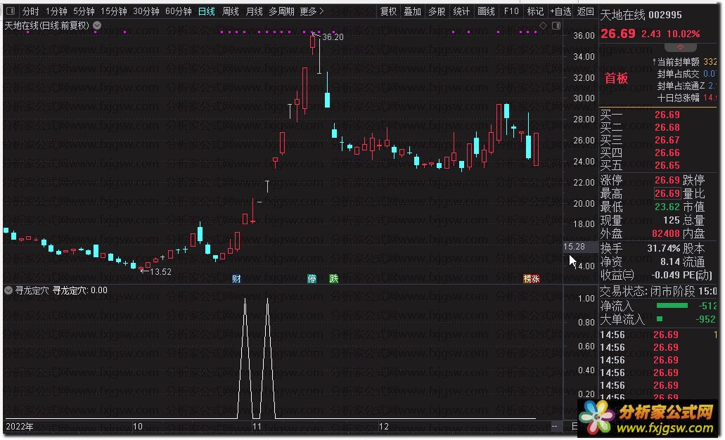This screenshot has height=440, width=725.
Task: Click the panel layout icon left of 分时
Action: point(10,11)
